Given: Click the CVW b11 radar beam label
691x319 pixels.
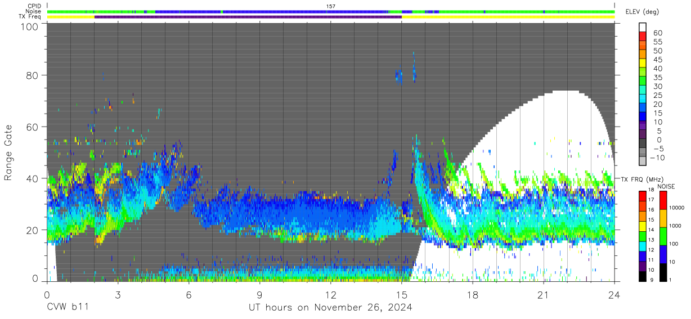Looking at the screenshot, I should [x=68, y=307].
